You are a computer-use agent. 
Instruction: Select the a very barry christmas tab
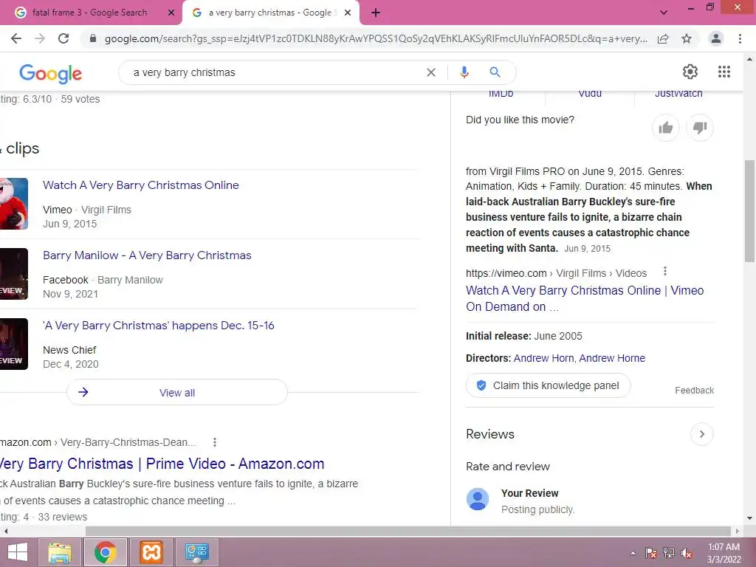pyautogui.click(x=269, y=13)
